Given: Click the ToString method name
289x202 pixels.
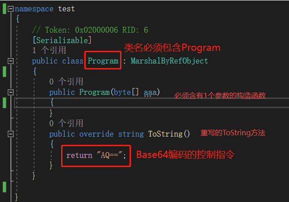Looking at the screenshot, I should pyautogui.click(x=165, y=134).
